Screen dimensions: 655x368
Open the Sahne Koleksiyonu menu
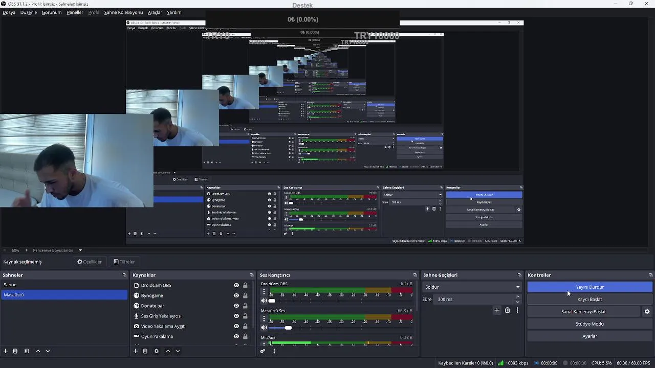click(x=123, y=12)
